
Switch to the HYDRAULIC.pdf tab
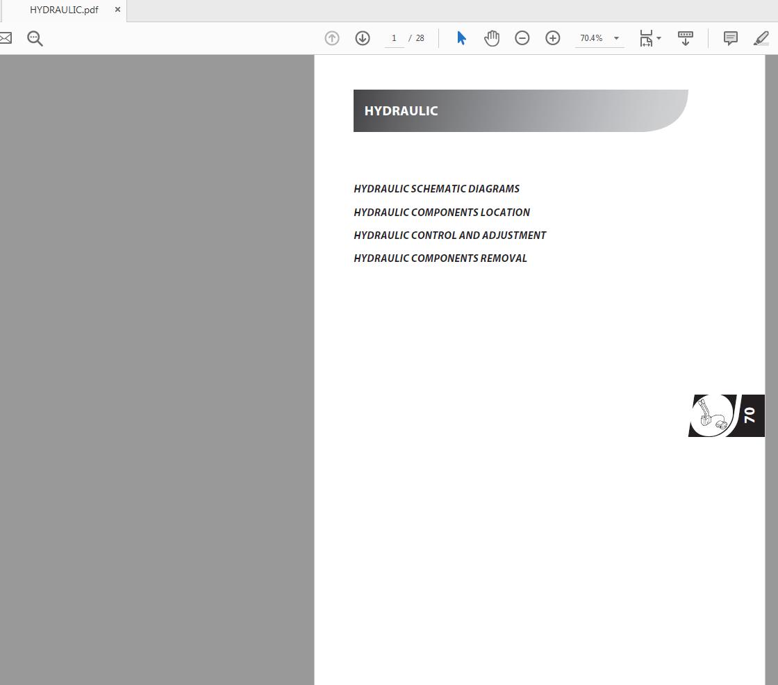pos(64,10)
